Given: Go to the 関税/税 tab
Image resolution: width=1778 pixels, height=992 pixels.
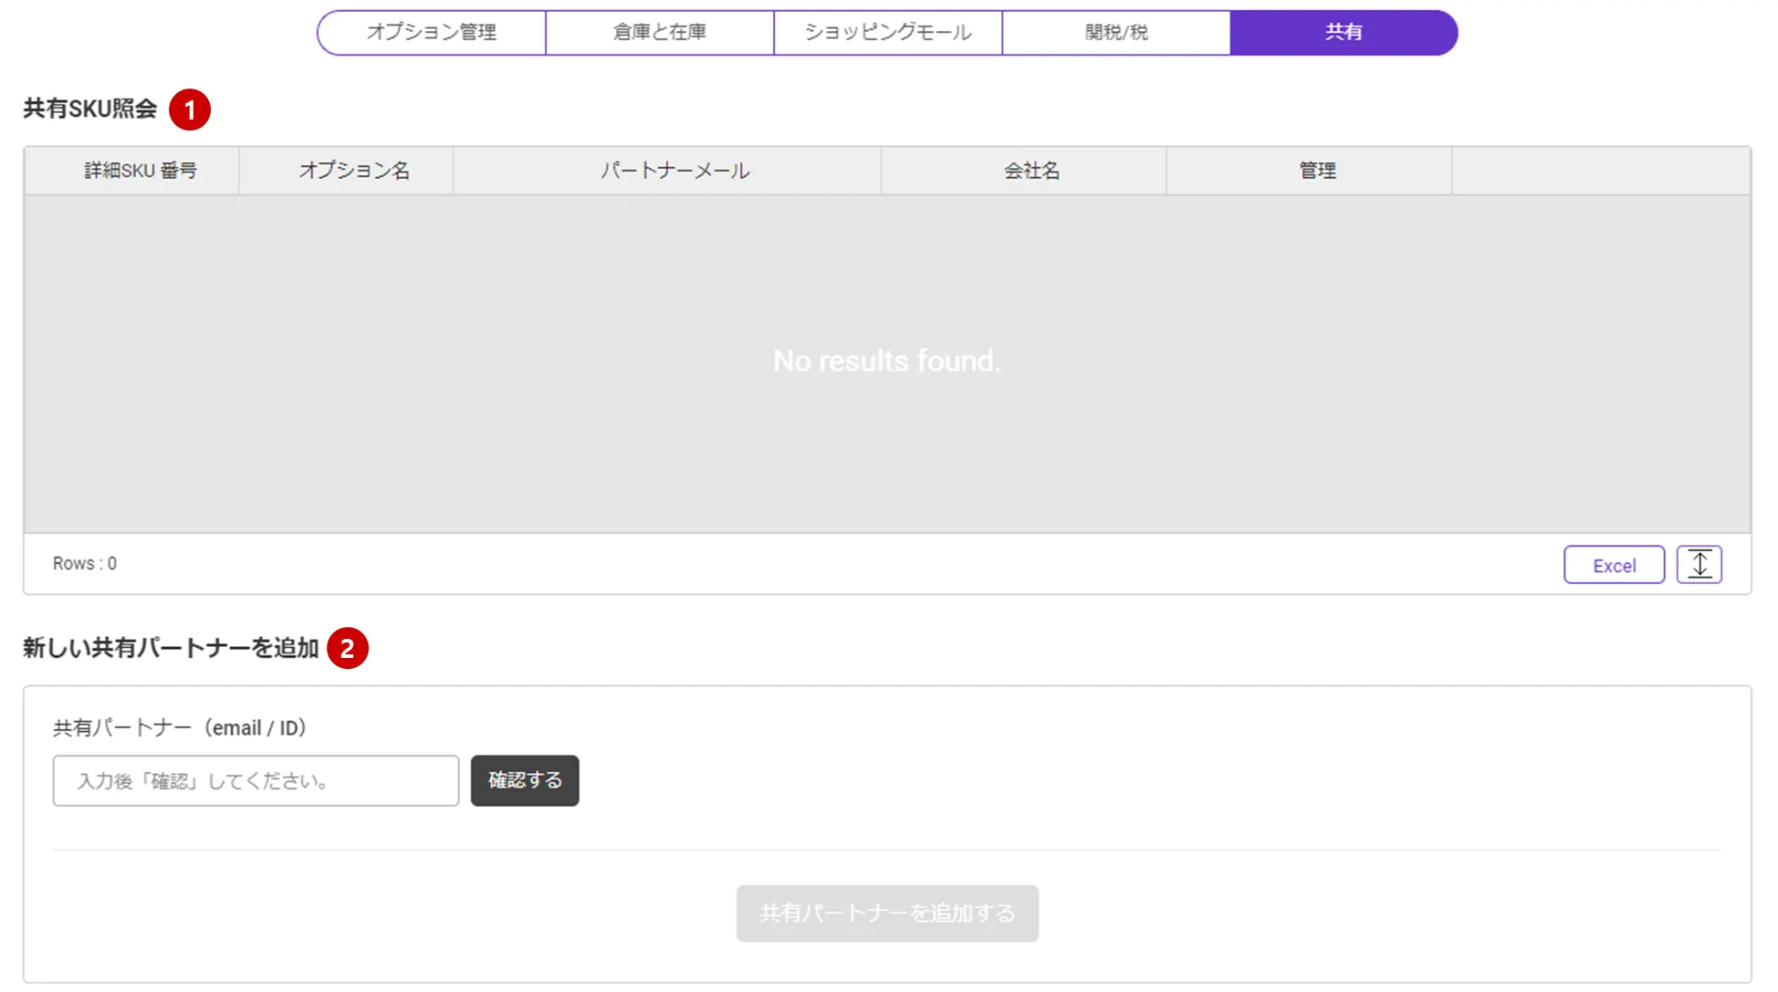Looking at the screenshot, I should (x=1115, y=32).
